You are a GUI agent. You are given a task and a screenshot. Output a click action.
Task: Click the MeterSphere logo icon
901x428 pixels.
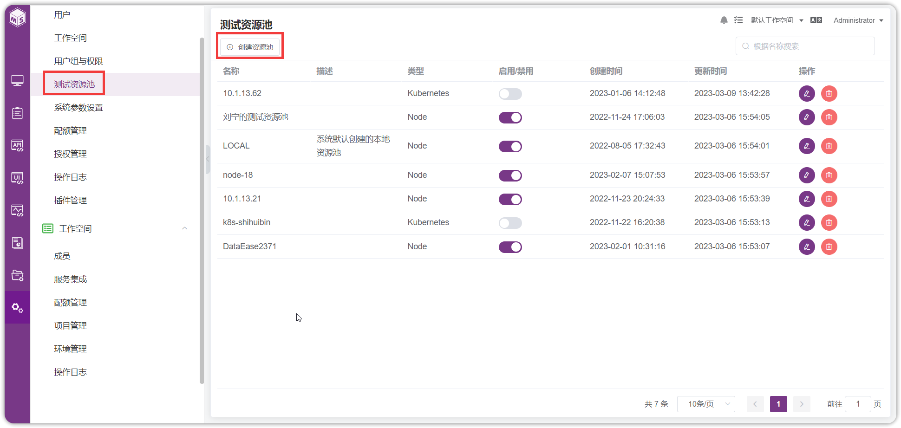(18, 18)
